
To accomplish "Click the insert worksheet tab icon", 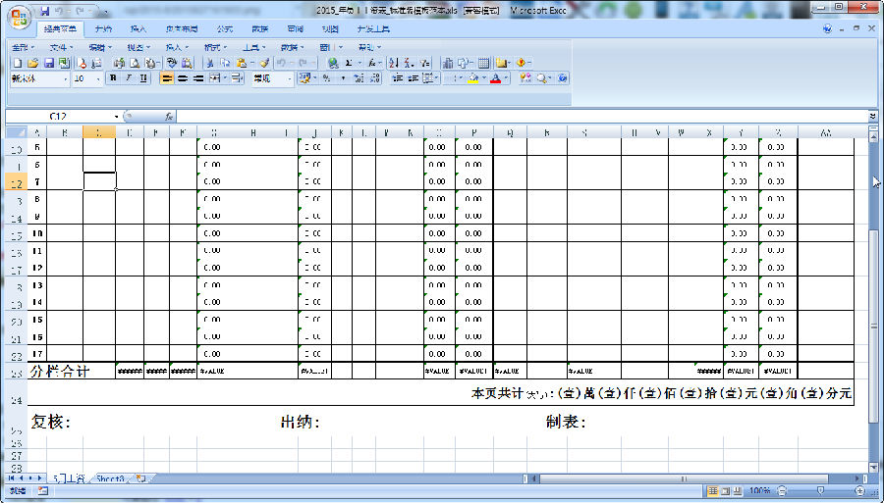I will pyautogui.click(x=140, y=478).
